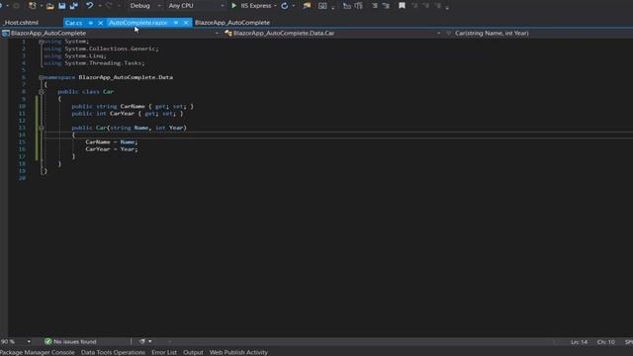Open IIS Express launch options arrow

pos(275,6)
